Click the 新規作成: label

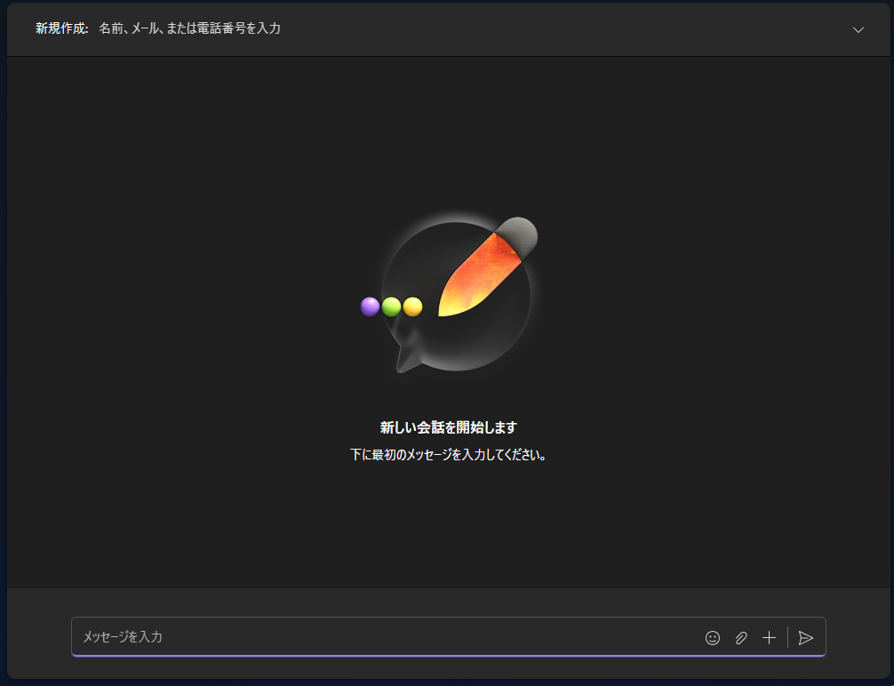(x=61, y=28)
